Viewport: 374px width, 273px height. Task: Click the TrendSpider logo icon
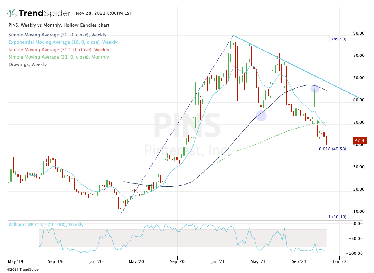click(x=12, y=13)
